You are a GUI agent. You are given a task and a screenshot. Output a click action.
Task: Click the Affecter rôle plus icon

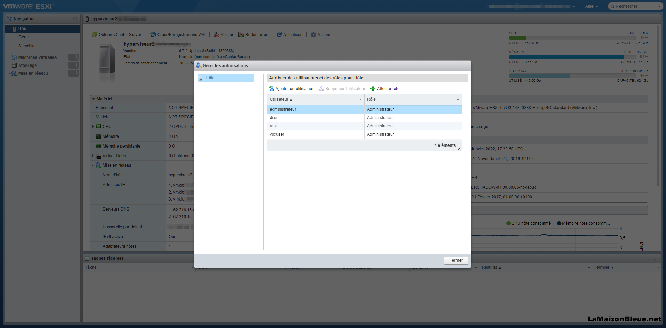pyautogui.click(x=373, y=89)
